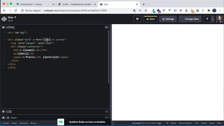Click Share in the footer
Screen dimensions: 224x126
(x=219, y=123)
